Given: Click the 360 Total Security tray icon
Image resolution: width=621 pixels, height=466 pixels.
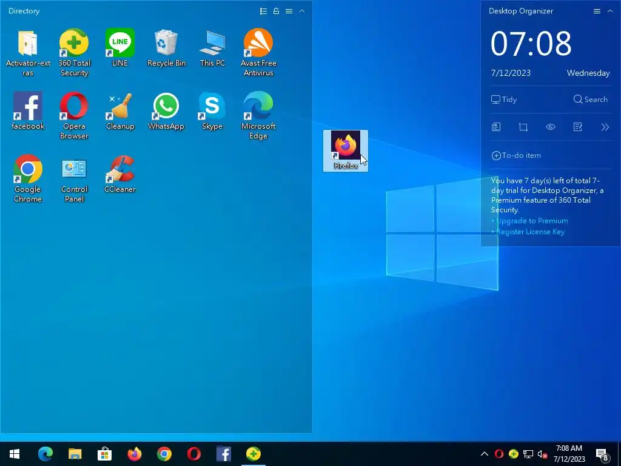Looking at the screenshot, I should pos(514,454).
